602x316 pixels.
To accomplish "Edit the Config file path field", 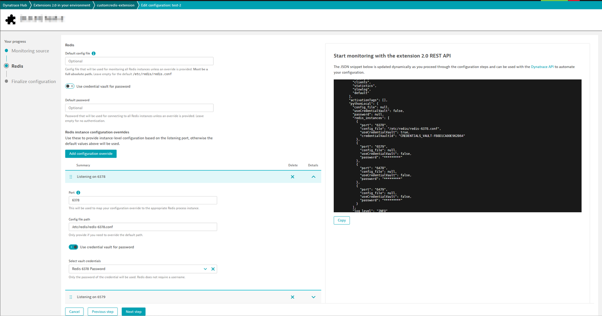I will point(143,227).
